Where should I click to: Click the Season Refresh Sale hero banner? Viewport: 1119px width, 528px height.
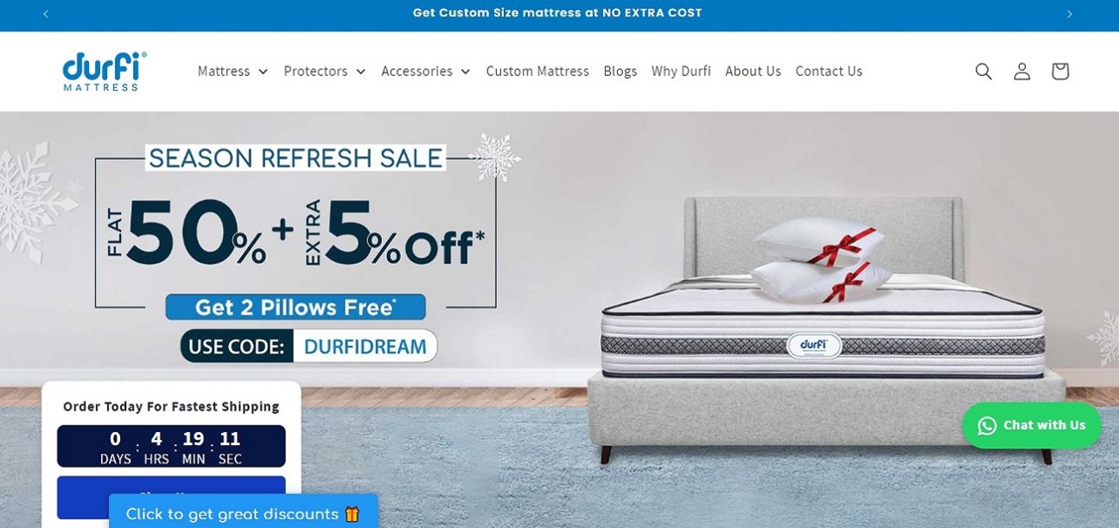[559, 320]
